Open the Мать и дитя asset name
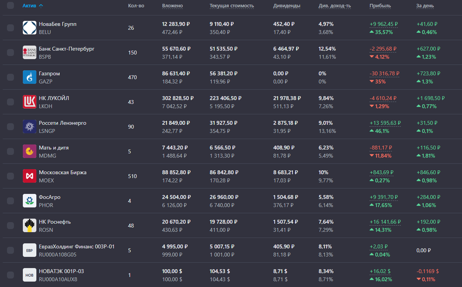 tap(54, 148)
